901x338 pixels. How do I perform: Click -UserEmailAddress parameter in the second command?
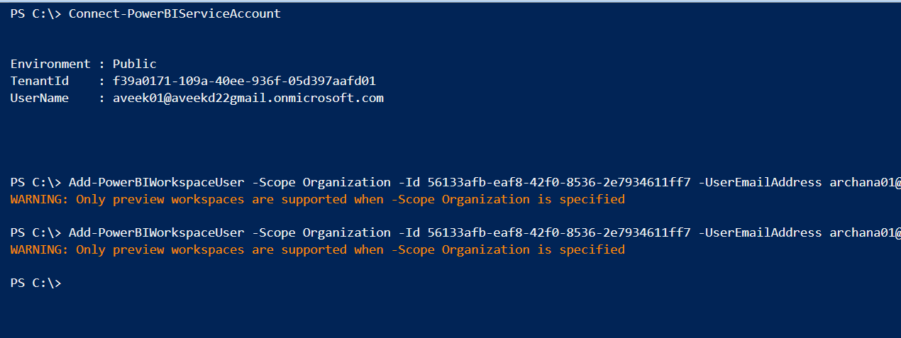pos(760,232)
